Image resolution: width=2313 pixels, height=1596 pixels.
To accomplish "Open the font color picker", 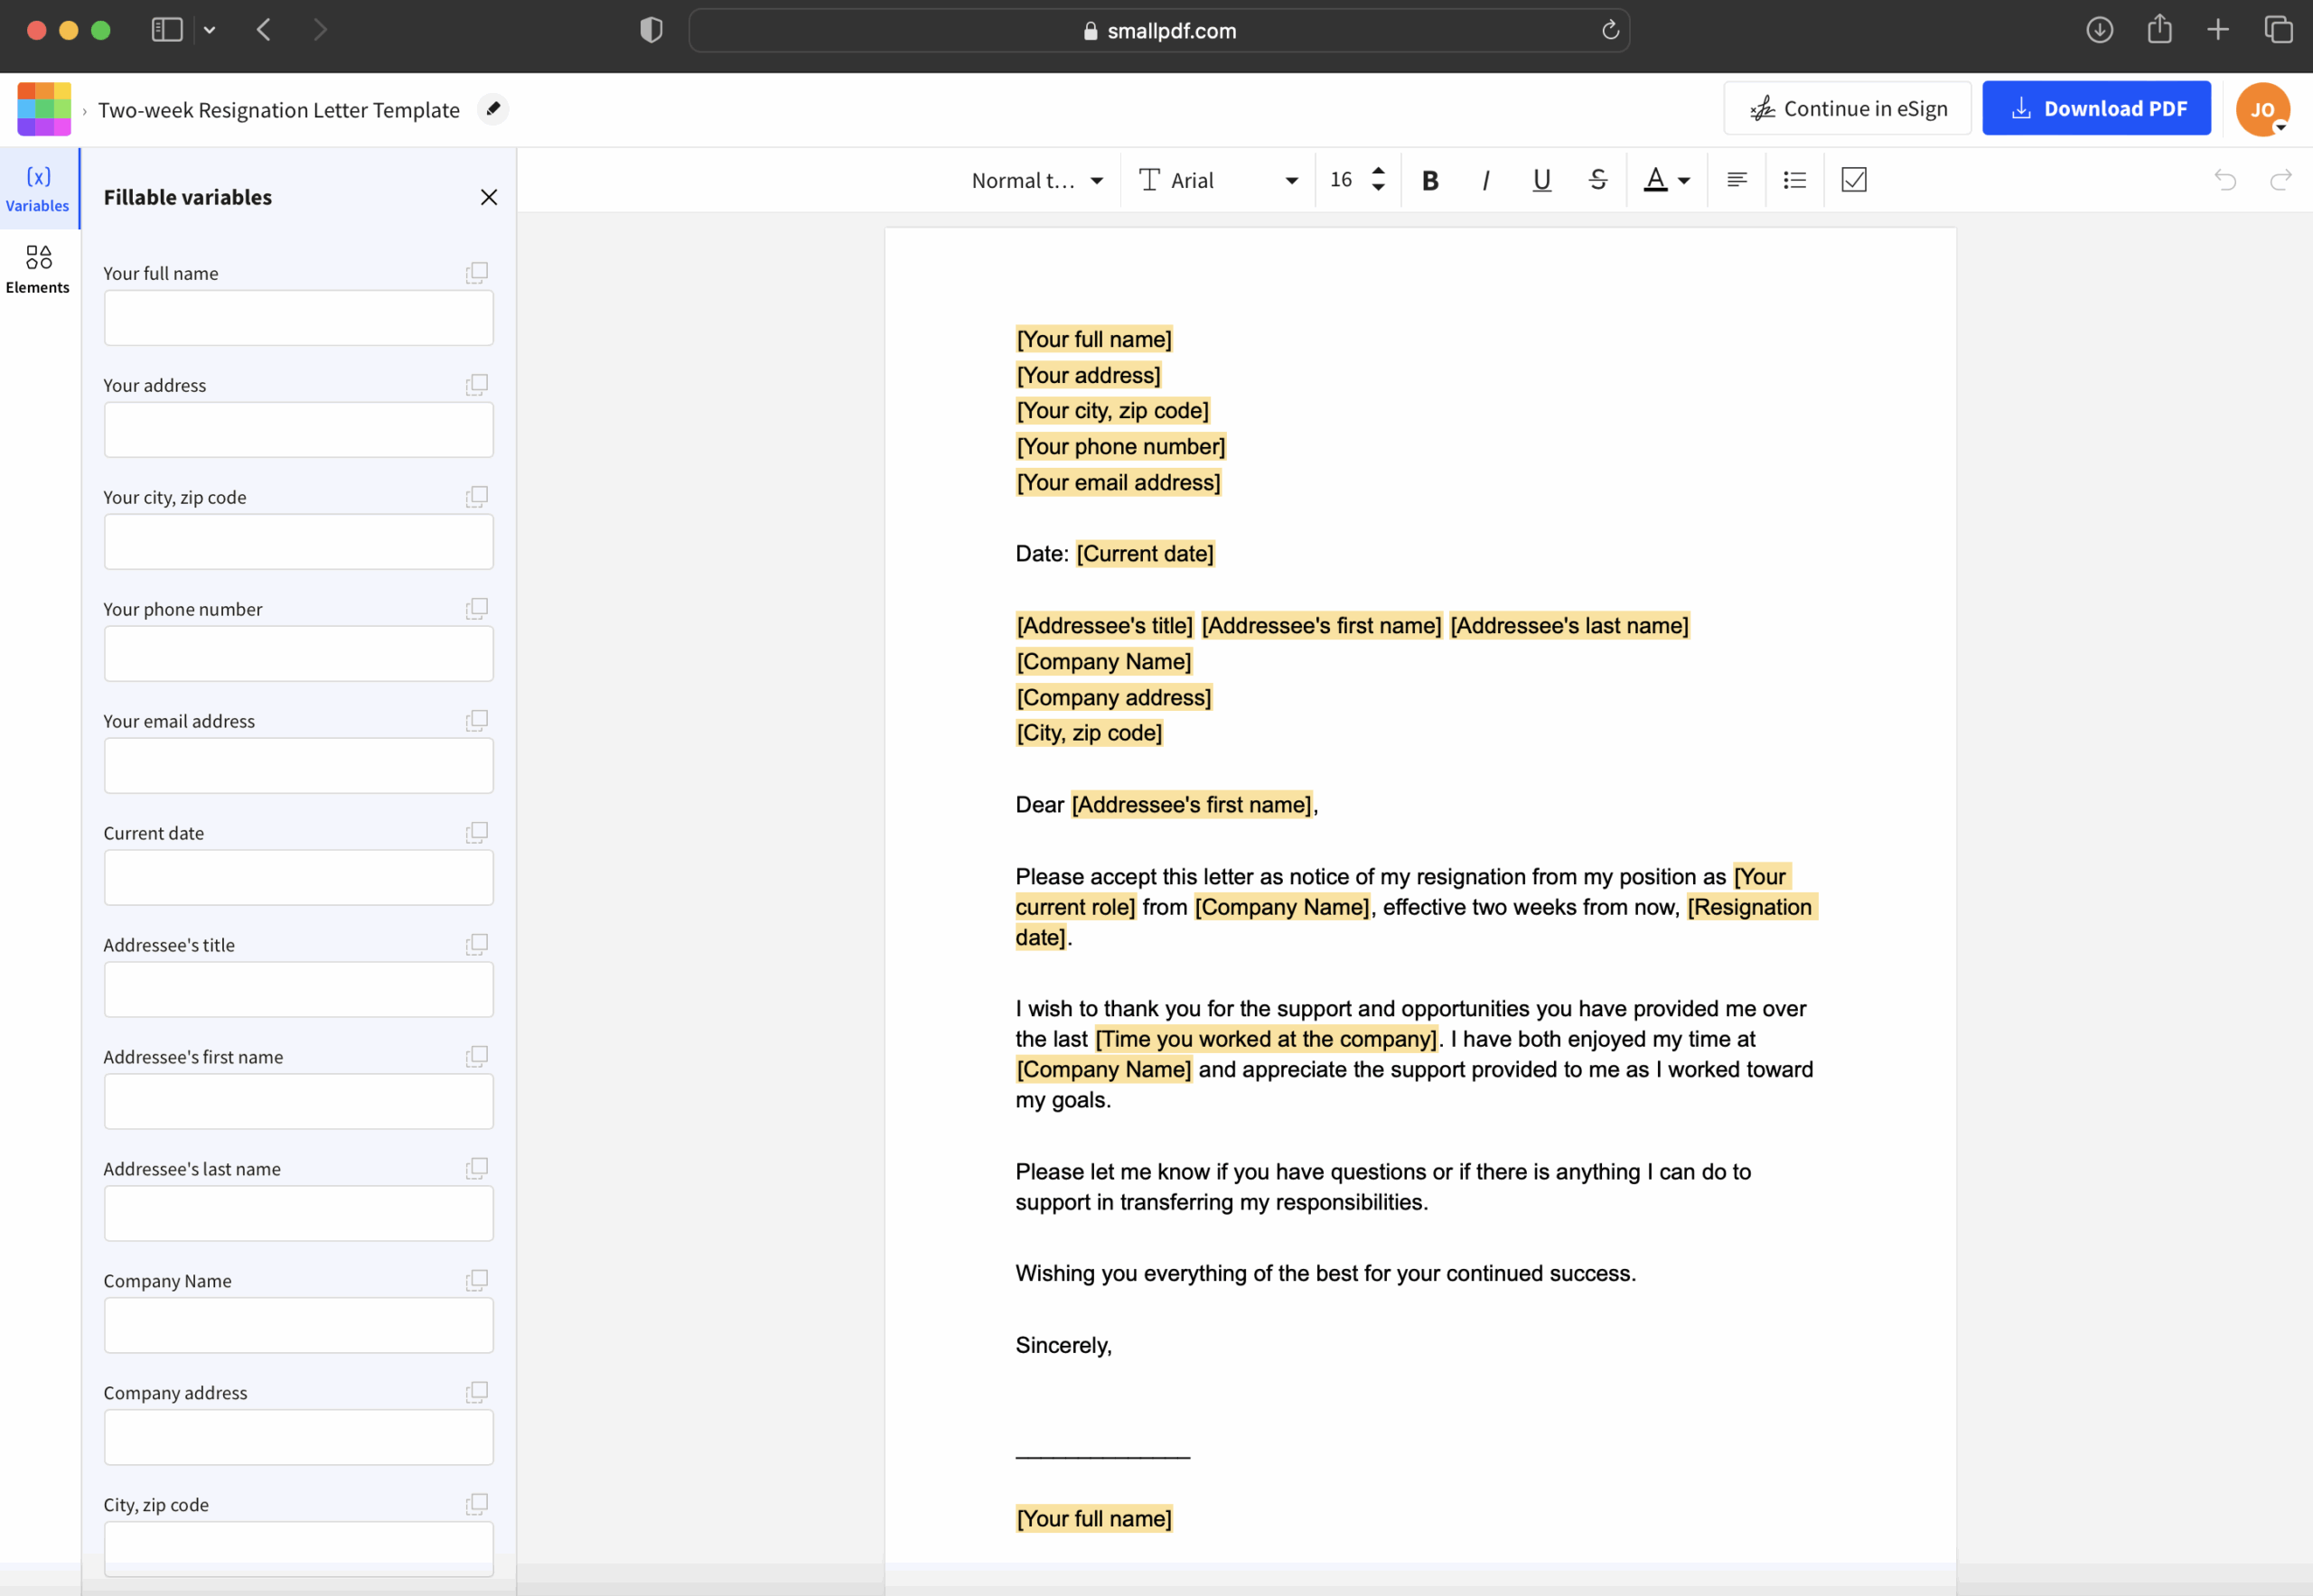I will (x=1666, y=180).
